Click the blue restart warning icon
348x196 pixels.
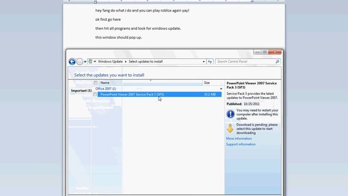[x=231, y=114]
